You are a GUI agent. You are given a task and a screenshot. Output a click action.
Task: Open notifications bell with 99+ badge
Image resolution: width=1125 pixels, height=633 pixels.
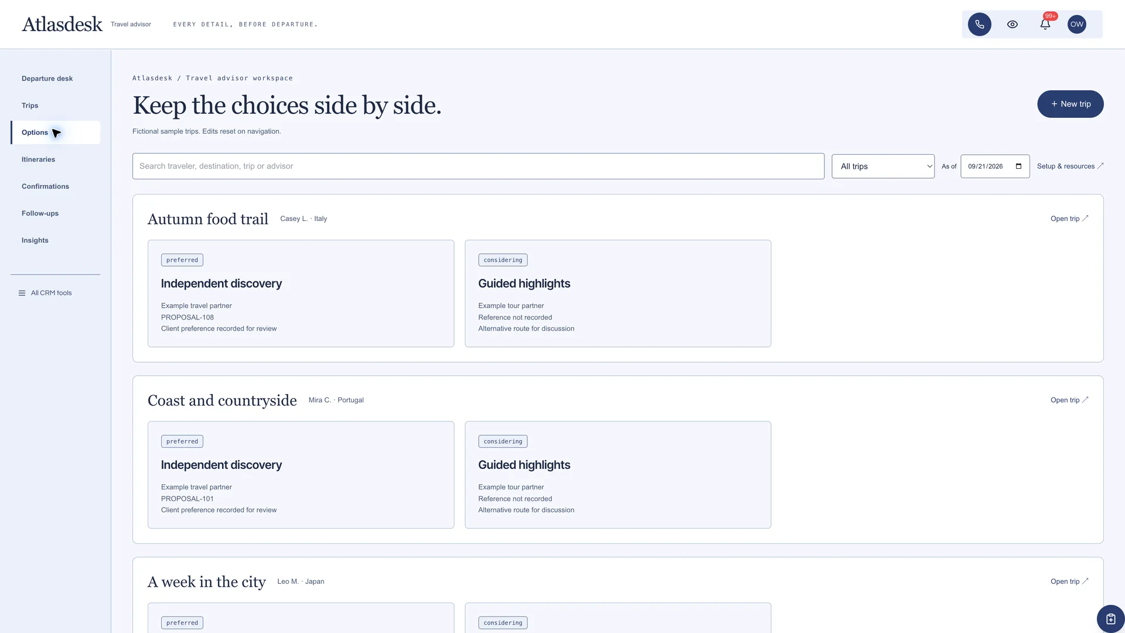point(1045,25)
